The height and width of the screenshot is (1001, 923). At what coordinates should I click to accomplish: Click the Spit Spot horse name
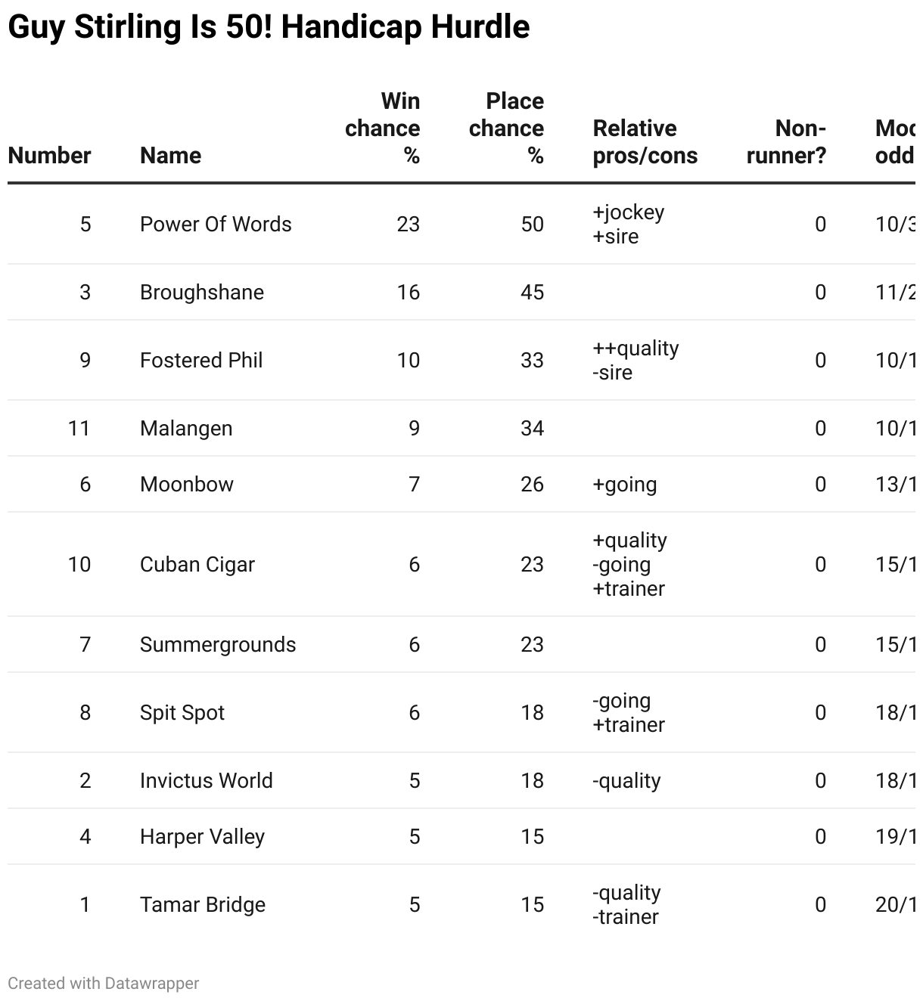[182, 713]
